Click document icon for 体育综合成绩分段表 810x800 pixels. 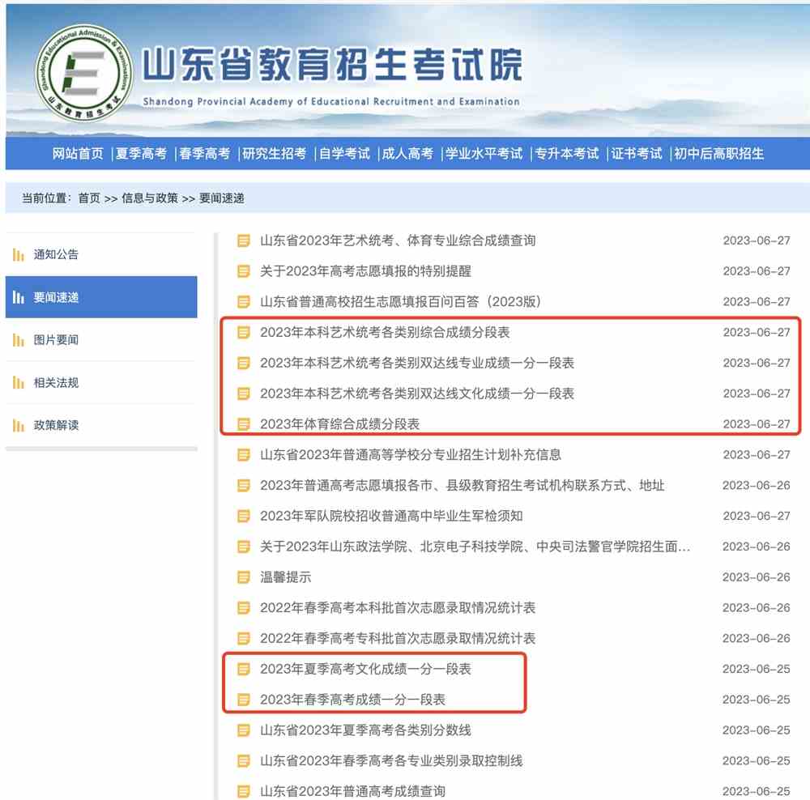243,424
